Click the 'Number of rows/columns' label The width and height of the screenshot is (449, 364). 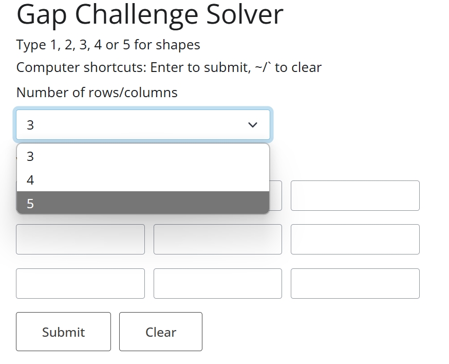(97, 93)
